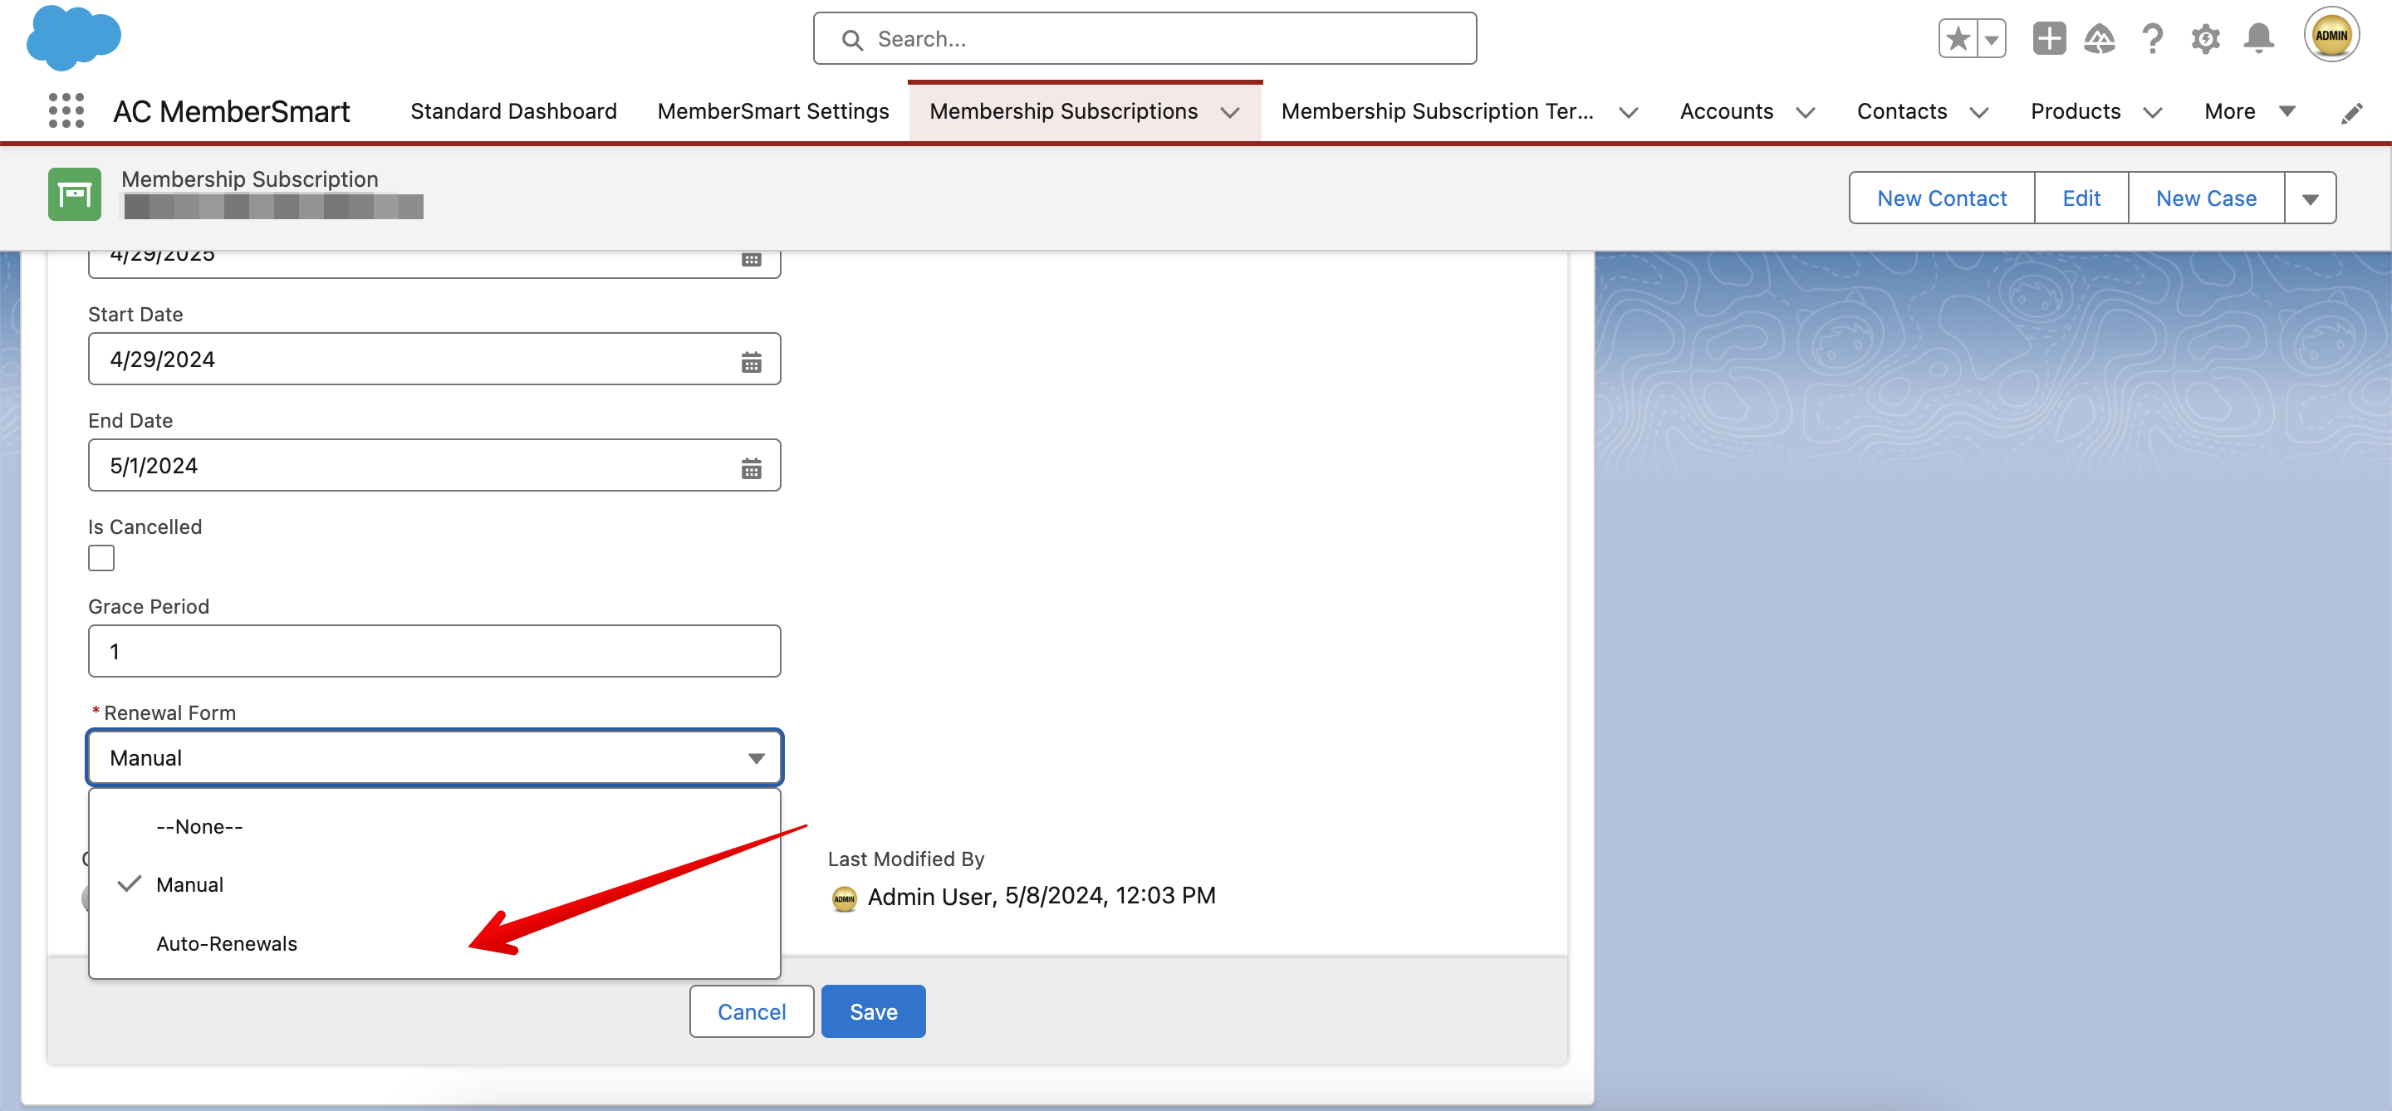Open the App Launcher grid icon
This screenshot has height=1111, width=2392.
click(66, 111)
